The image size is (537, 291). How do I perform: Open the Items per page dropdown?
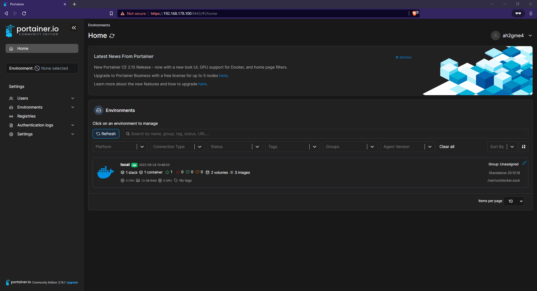[514, 201]
